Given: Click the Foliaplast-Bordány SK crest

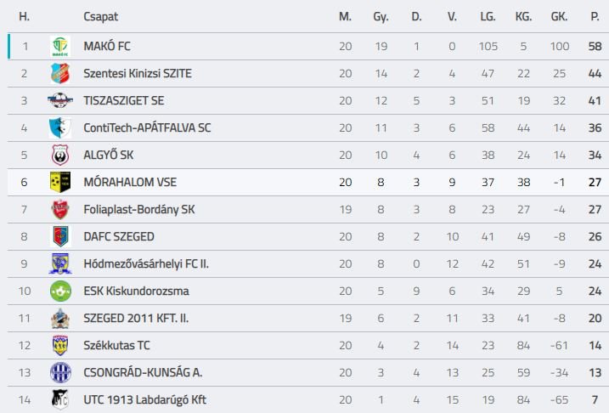Looking at the screenshot, I should (59, 209).
